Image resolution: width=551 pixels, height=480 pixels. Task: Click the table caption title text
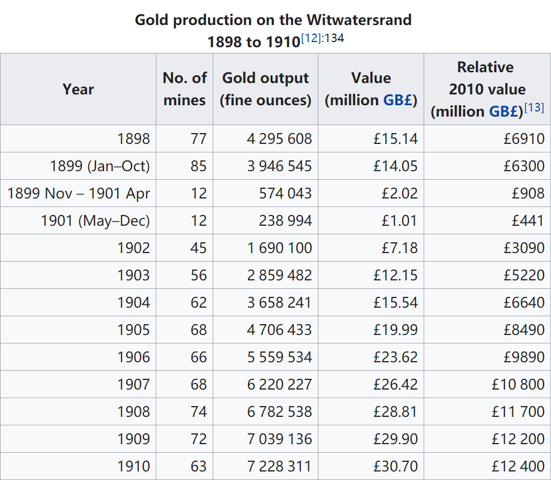coord(273,20)
